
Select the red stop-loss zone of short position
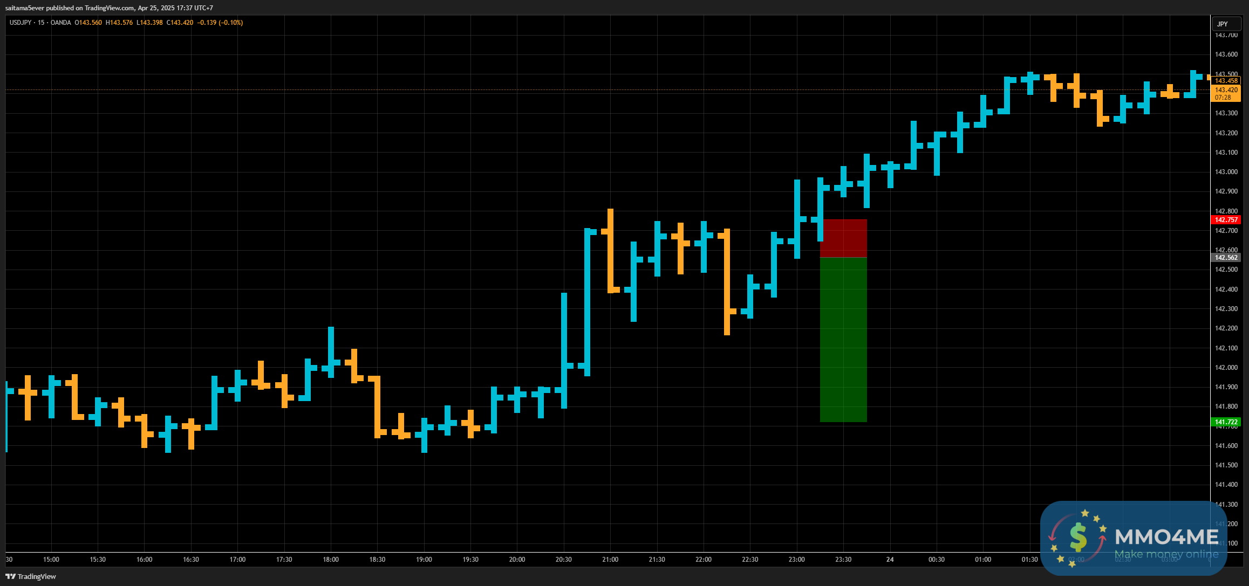click(x=843, y=238)
